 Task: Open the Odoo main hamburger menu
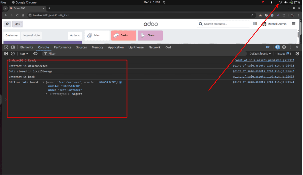(x=294, y=24)
